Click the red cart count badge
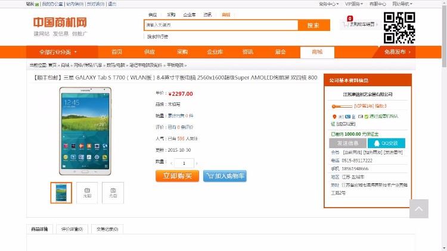Image resolution: width=447 pixels, height=251 pixels. click(x=350, y=18)
